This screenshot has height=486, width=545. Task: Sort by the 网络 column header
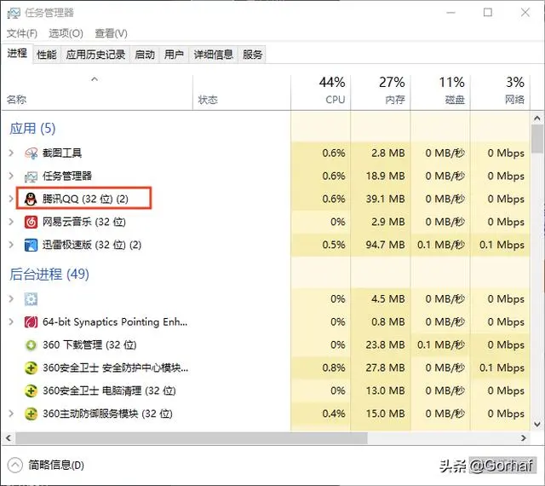[500, 92]
